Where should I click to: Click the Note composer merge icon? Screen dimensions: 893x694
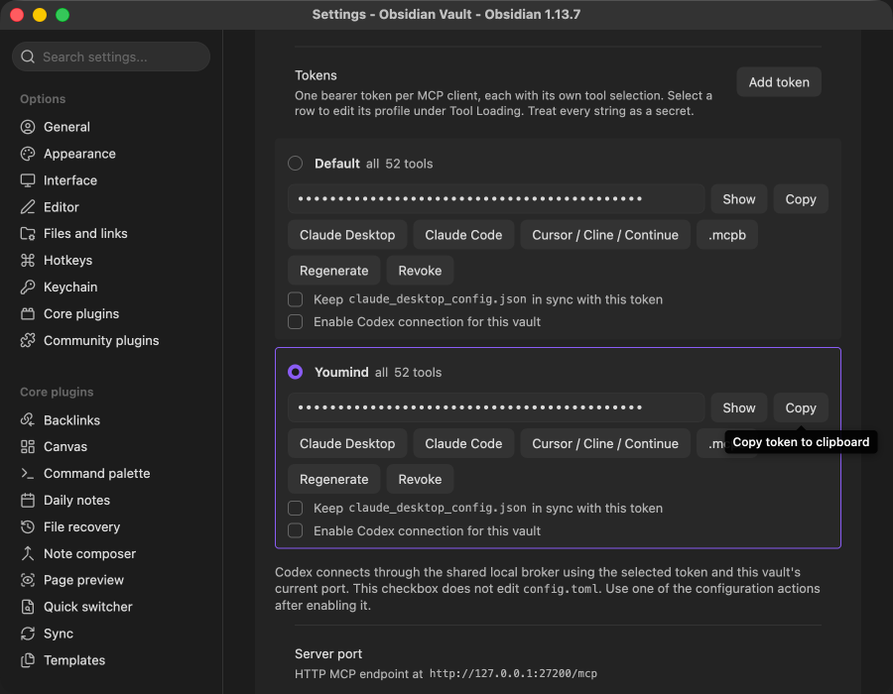click(x=28, y=553)
